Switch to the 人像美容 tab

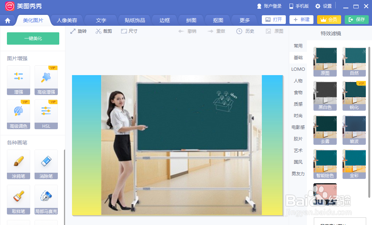click(67, 20)
